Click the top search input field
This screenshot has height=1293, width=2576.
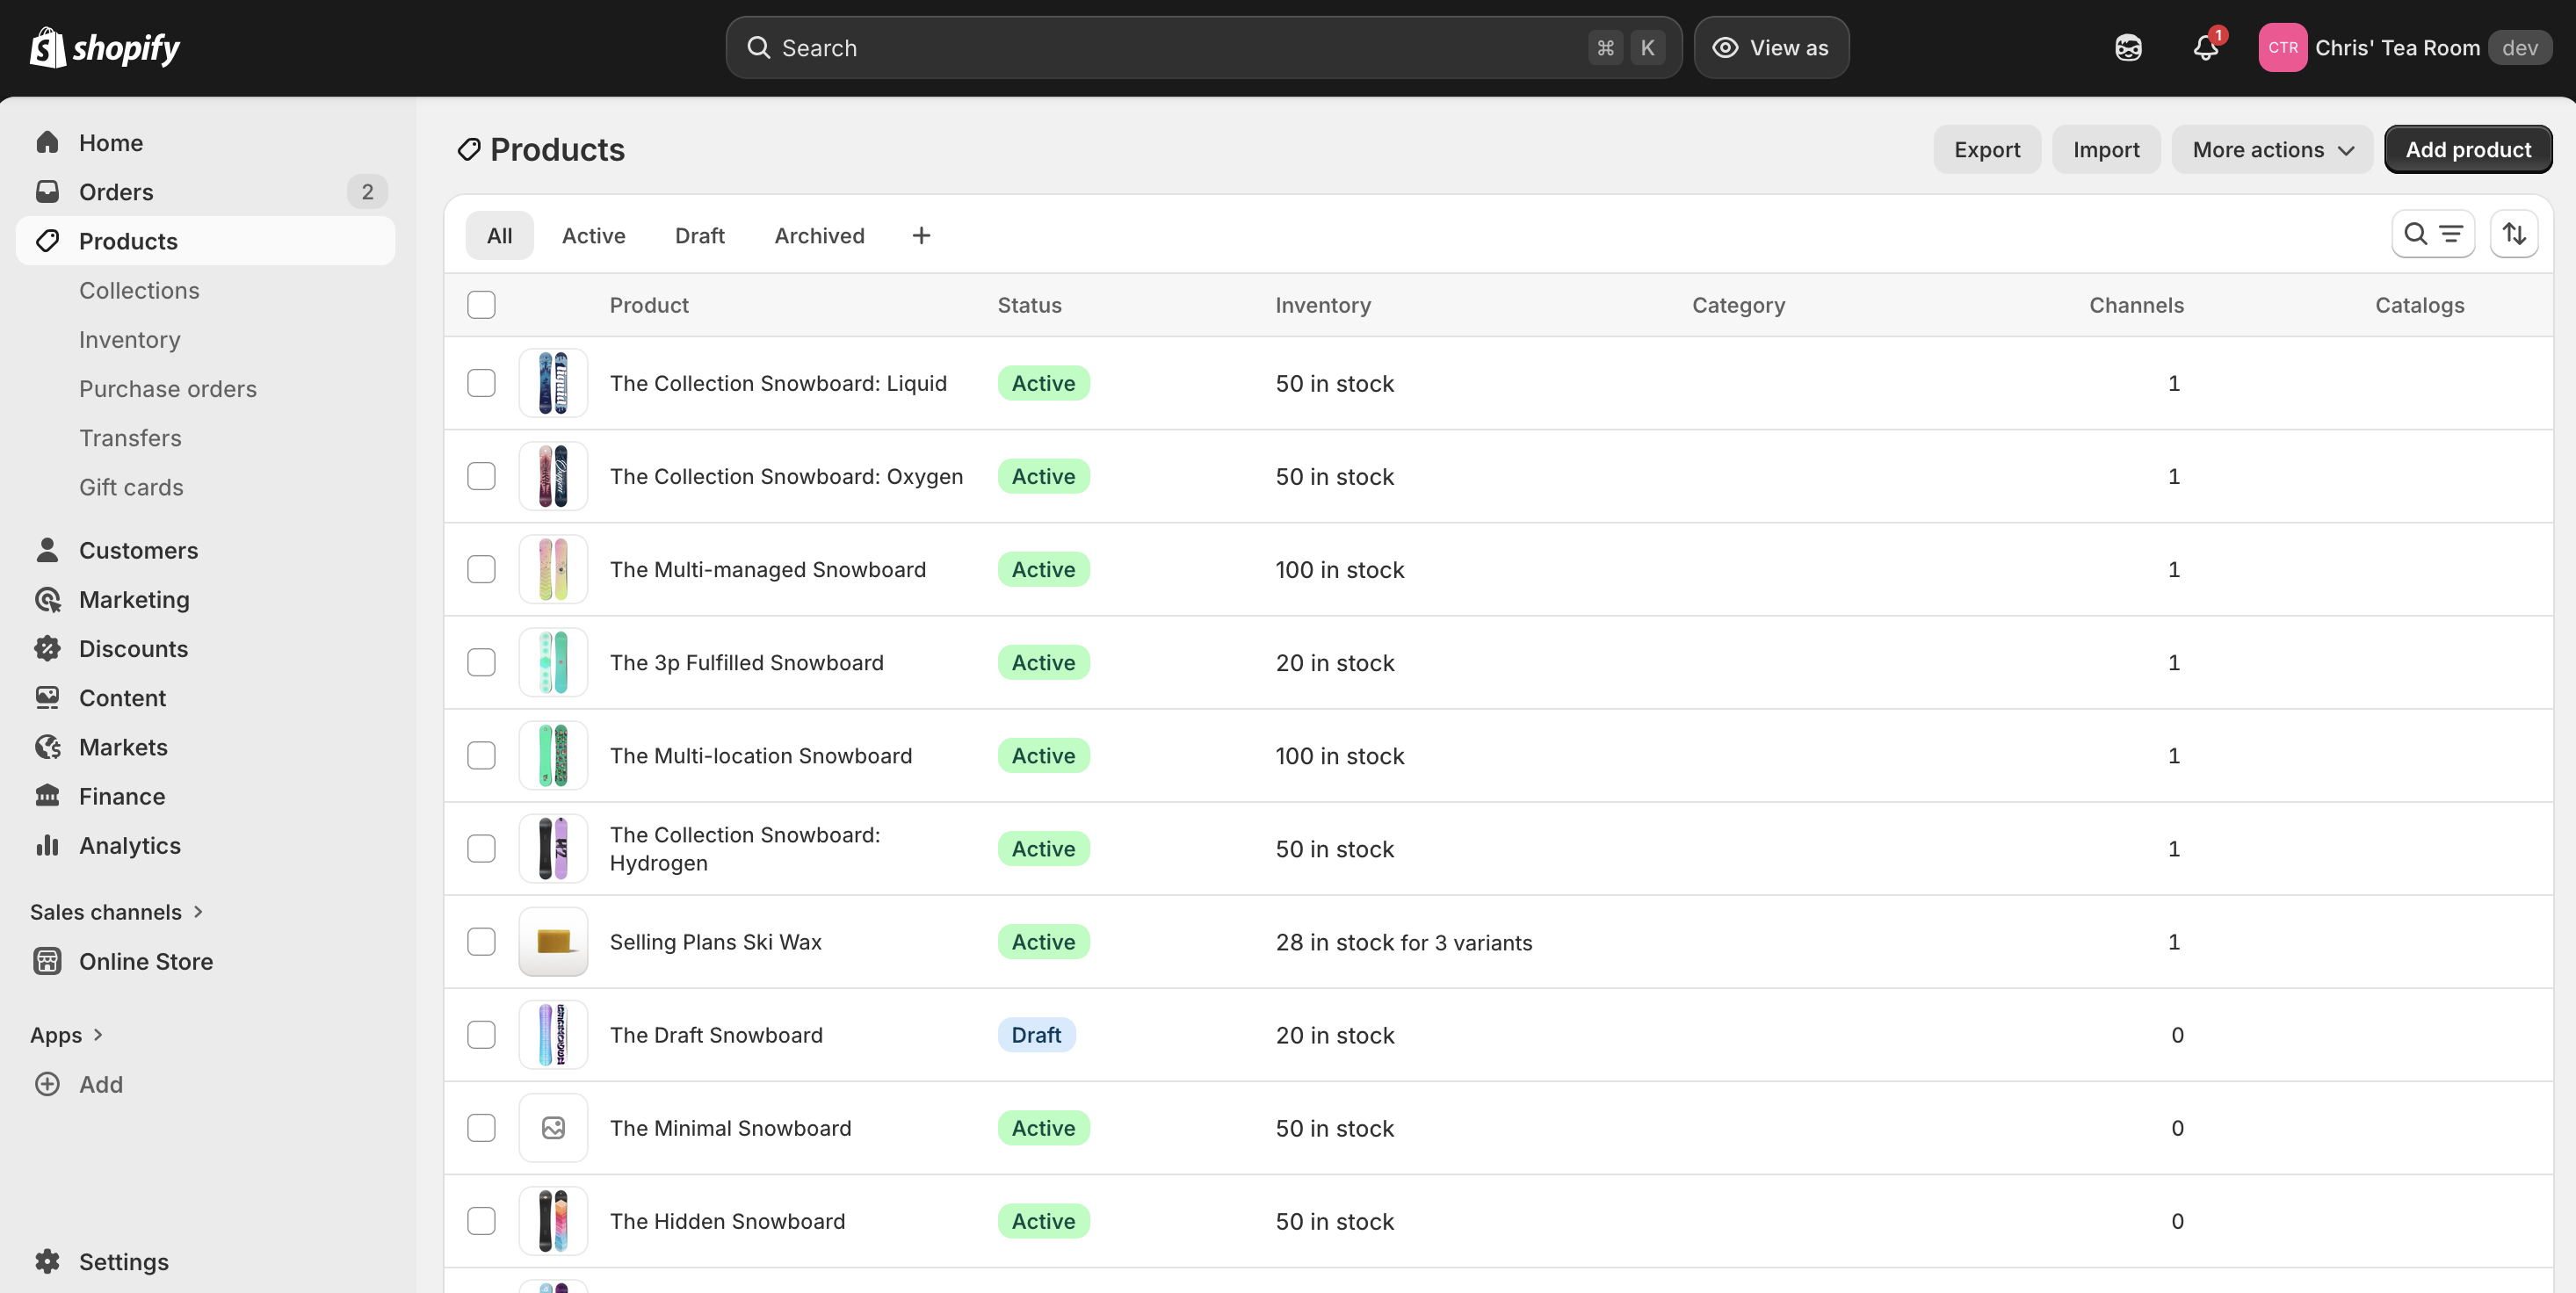pos(1180,48)
